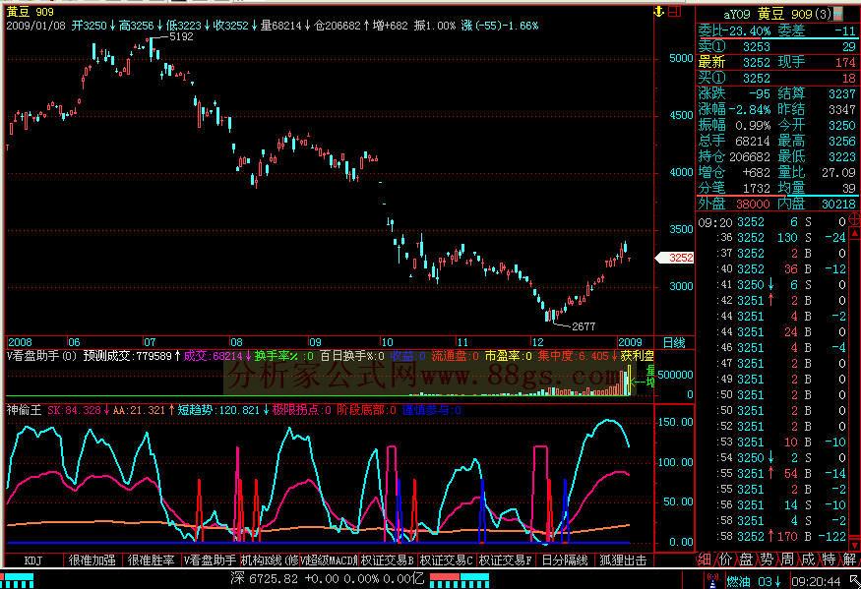Select the 成 tab under the tick list

point(808,560)
